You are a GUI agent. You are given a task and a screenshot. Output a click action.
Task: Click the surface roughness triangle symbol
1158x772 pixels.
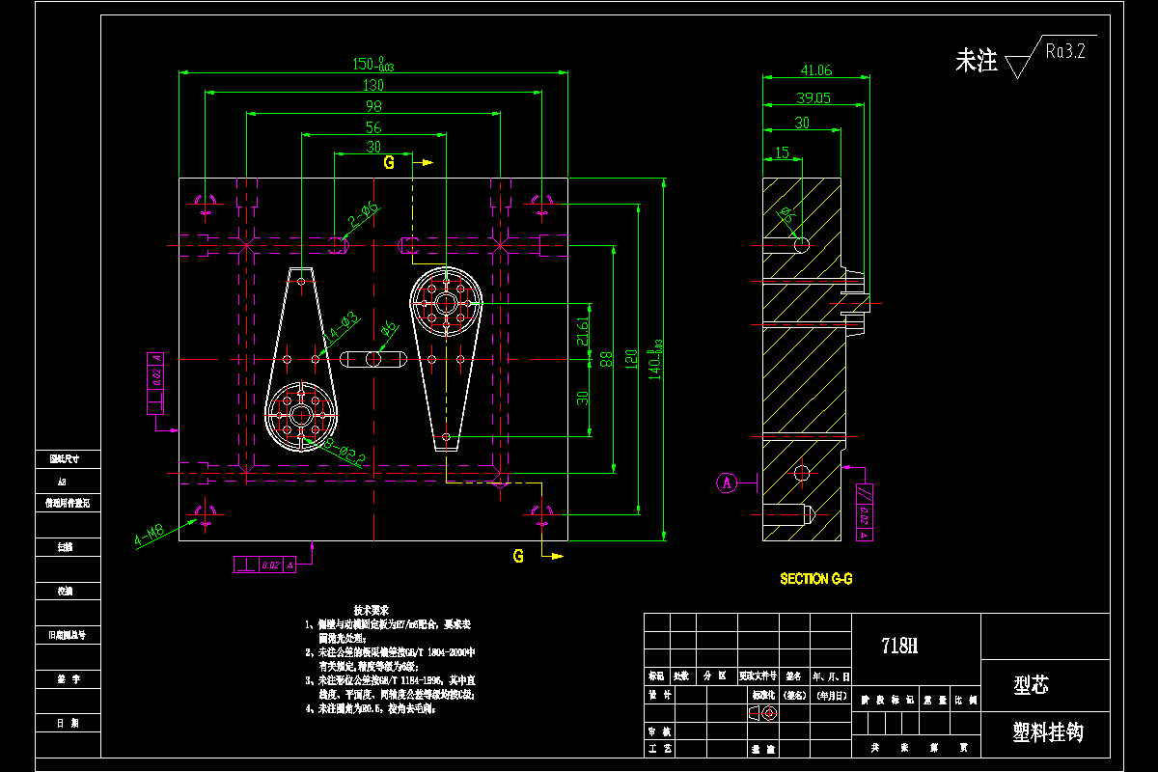(1019, 67)
